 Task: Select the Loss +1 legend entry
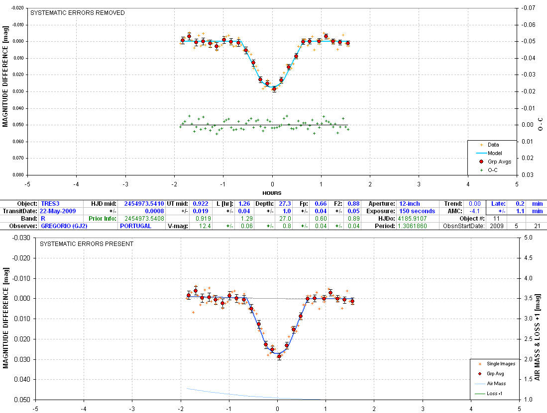[494, 394]
